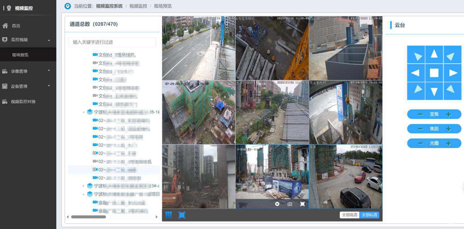Image resolution: width=464 pixels, height=229 pixels.
Task: Close the selected video feed
Action: [x=277, y=204]
